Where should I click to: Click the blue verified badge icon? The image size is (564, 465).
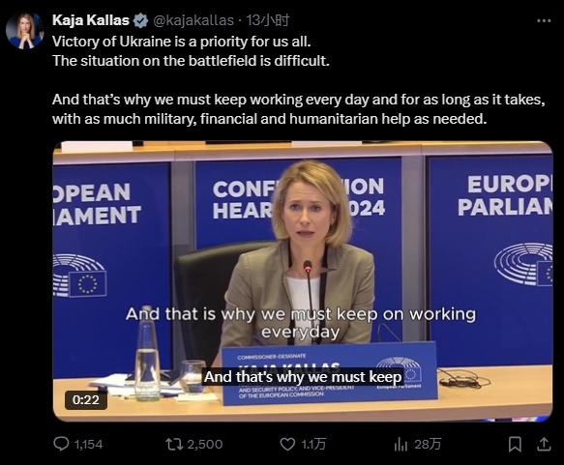(x=140, y=20)
